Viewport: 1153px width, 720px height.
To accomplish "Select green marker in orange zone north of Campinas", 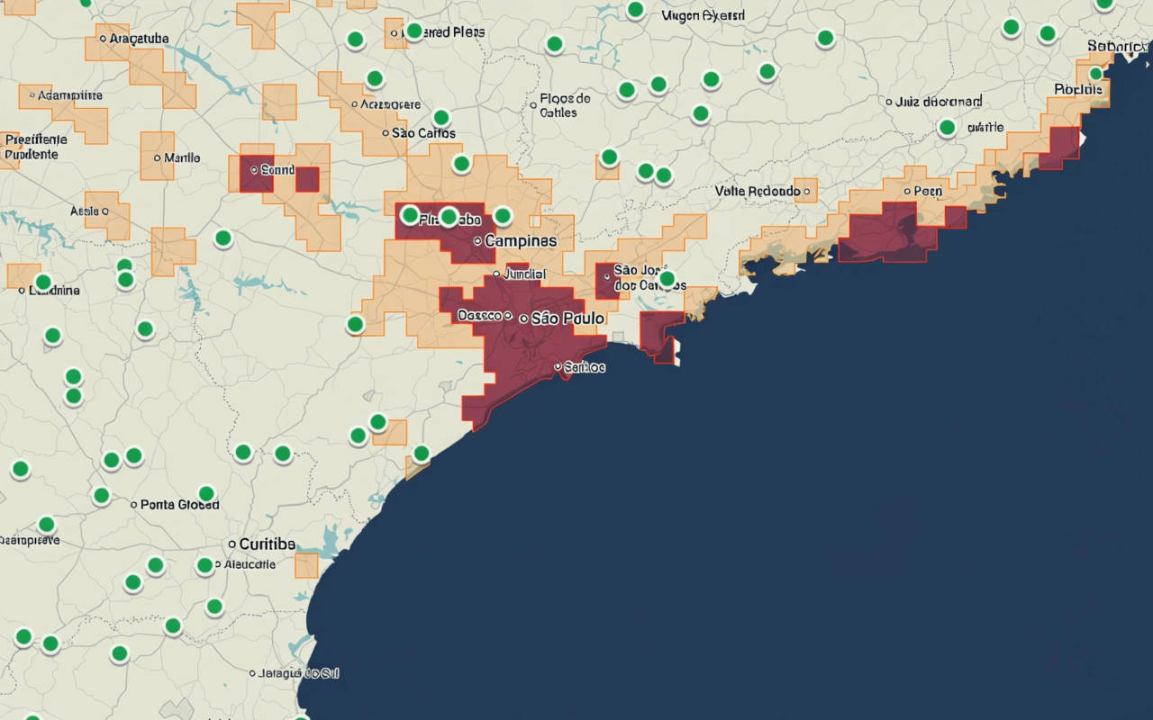I will 461,164.
